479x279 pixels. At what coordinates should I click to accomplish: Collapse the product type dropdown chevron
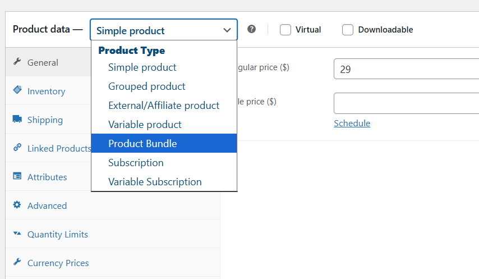click(x=227, y=30)
